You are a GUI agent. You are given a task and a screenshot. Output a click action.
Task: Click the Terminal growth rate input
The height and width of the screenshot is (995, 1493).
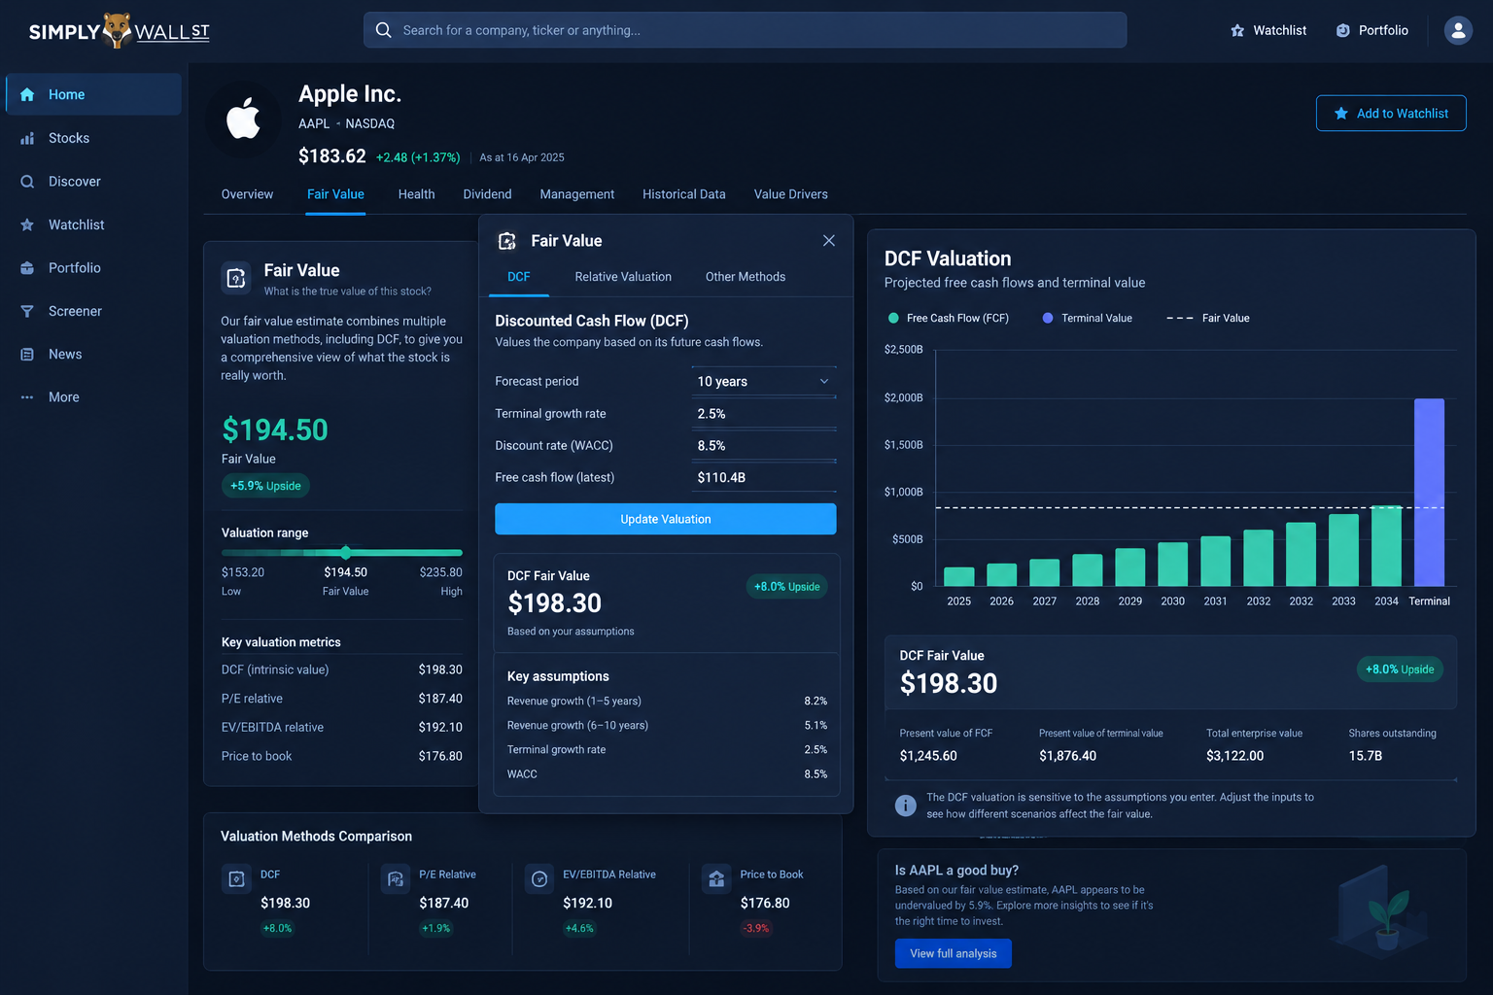pos(764,414)
